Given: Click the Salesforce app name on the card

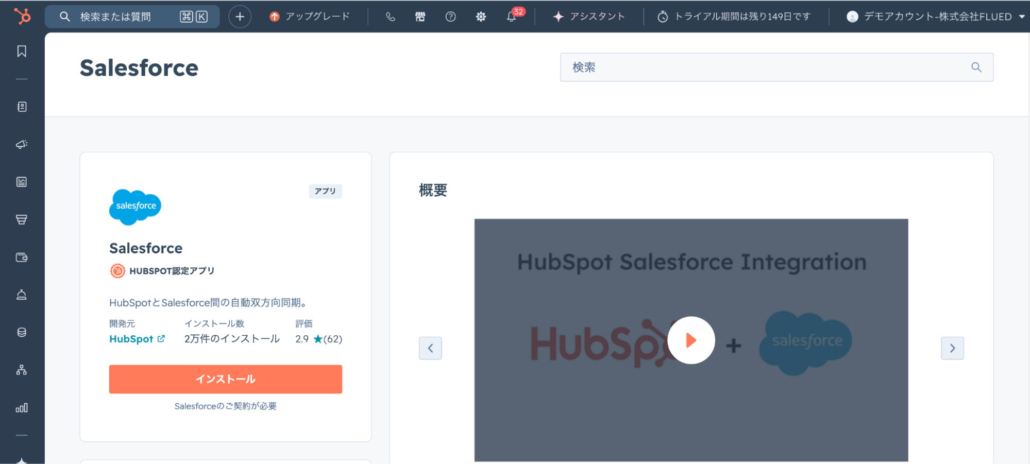Looking at the screenshot, I should pos(146,248).
